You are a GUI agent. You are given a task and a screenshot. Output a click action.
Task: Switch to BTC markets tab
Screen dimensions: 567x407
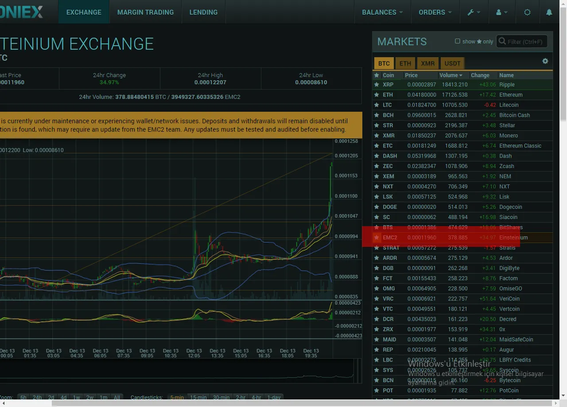click(x=384, y=63)
